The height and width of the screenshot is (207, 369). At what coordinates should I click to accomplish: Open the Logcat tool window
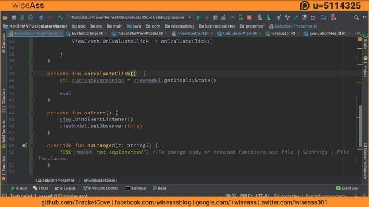pyautogui.click(x=65, y=189)
